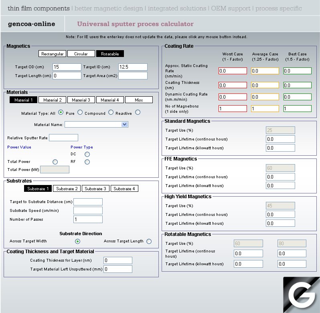Open the Misc materials tab
320x313 pixels.
[x=139, y=100]
